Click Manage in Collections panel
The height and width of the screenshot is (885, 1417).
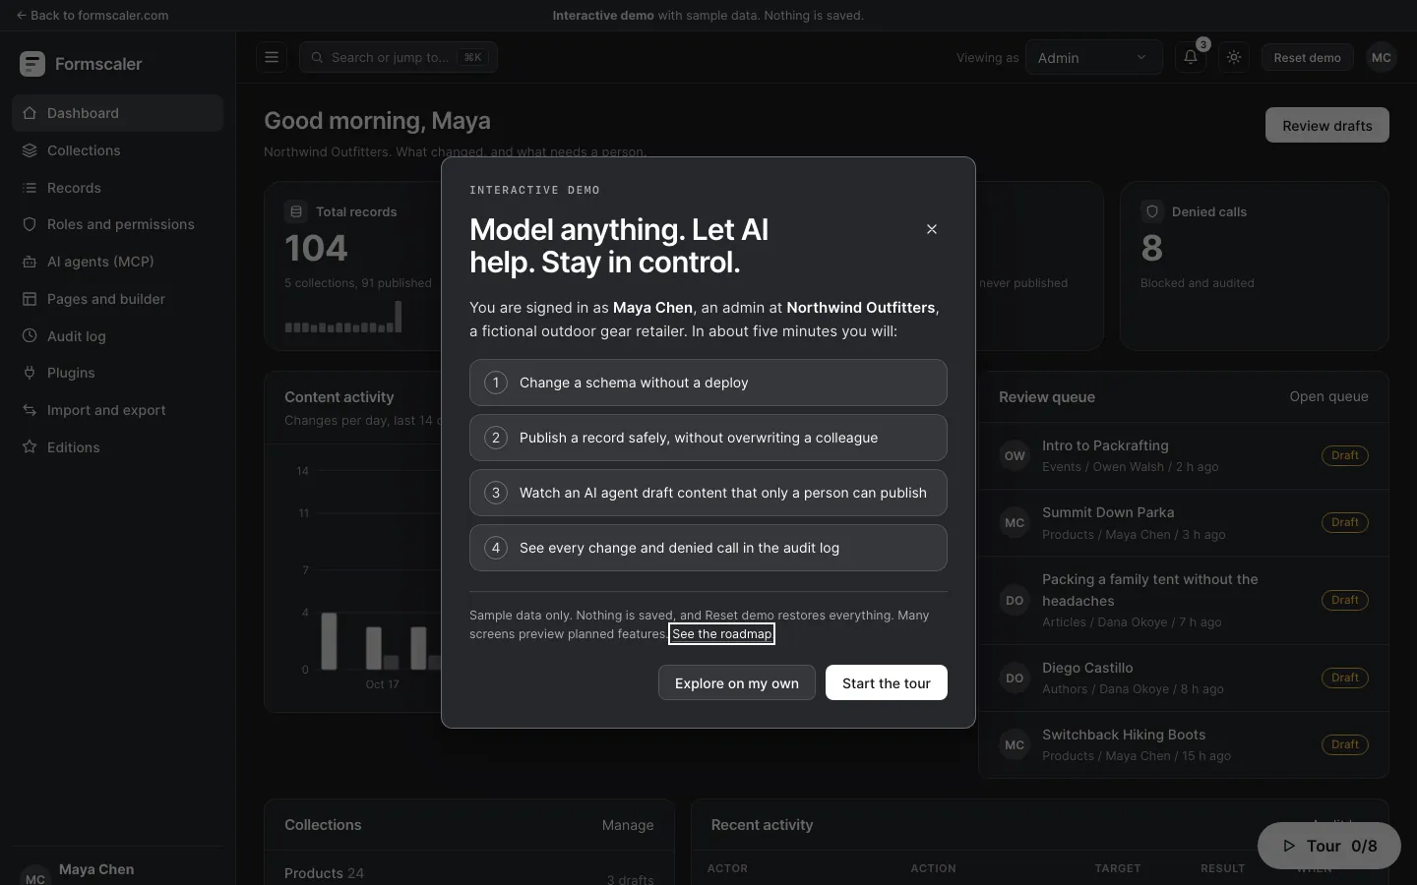pyautogui.click(x=628, y=825)
